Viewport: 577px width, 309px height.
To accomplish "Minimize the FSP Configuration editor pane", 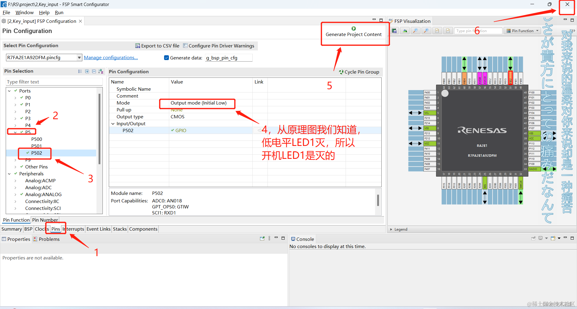I will coord(374,20).
